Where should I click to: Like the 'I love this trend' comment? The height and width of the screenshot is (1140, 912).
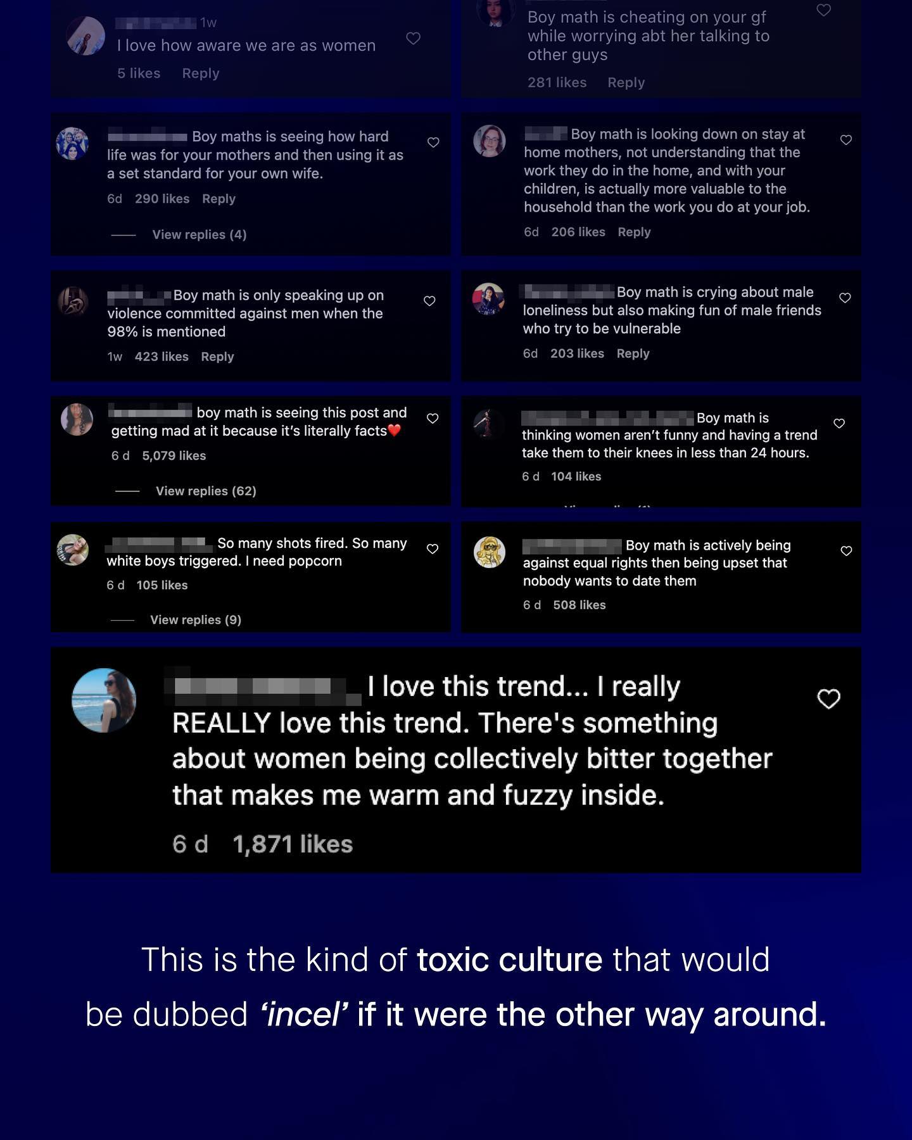(x=828, y=699)
